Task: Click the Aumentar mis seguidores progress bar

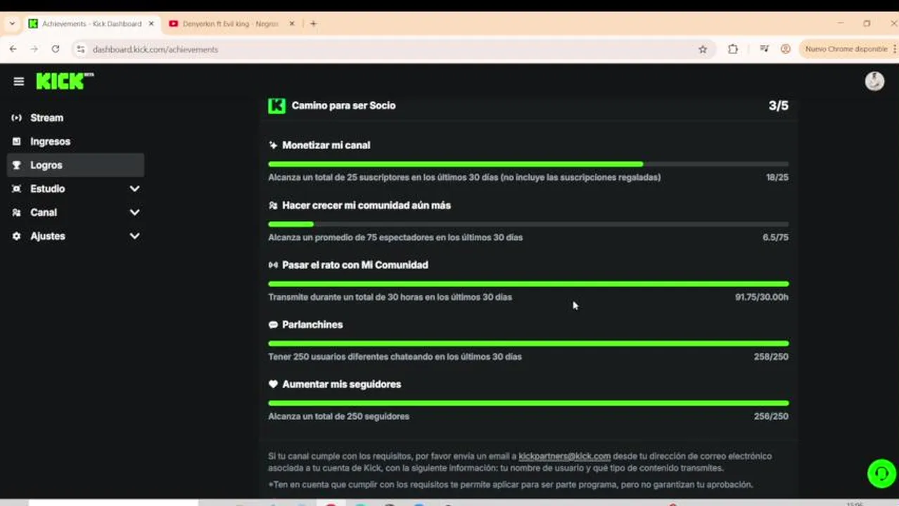Action: click(x=528, y=403)
